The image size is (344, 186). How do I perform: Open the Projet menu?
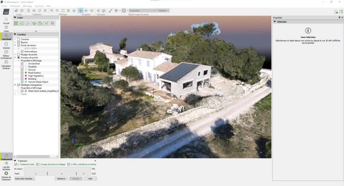pyautogui.click(x=4, y=6)
